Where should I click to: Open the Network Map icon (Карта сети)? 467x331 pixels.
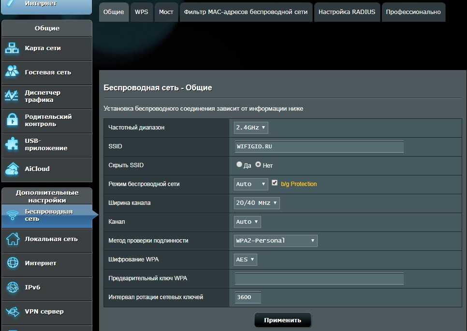[x=12, y=48]
